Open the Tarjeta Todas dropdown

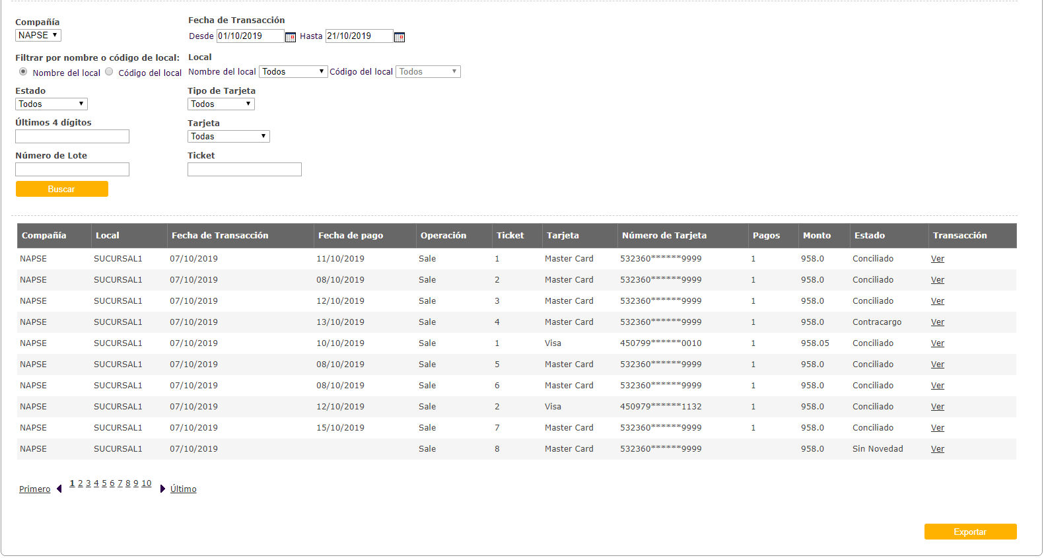pos(228,137)
